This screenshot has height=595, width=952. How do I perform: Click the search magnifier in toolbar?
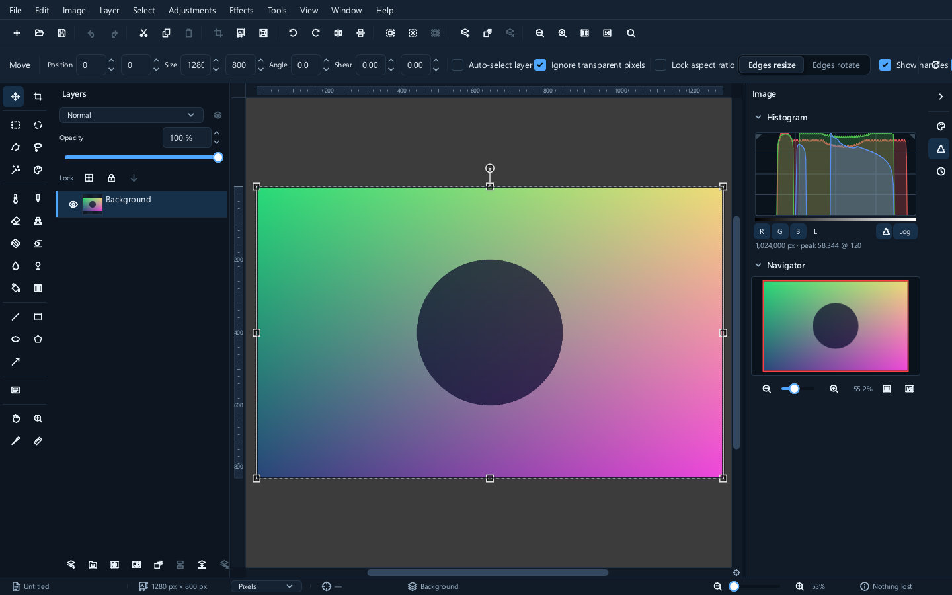click(x=631, y=33)
